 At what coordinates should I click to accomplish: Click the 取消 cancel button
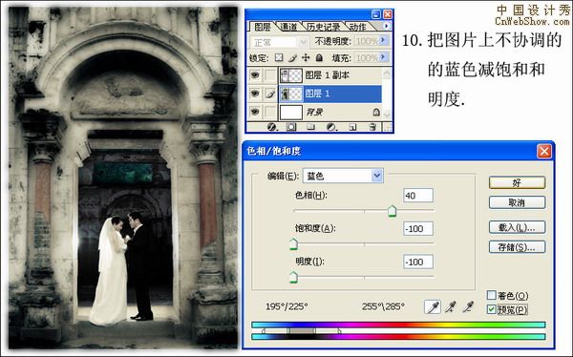tap(517, 202)
